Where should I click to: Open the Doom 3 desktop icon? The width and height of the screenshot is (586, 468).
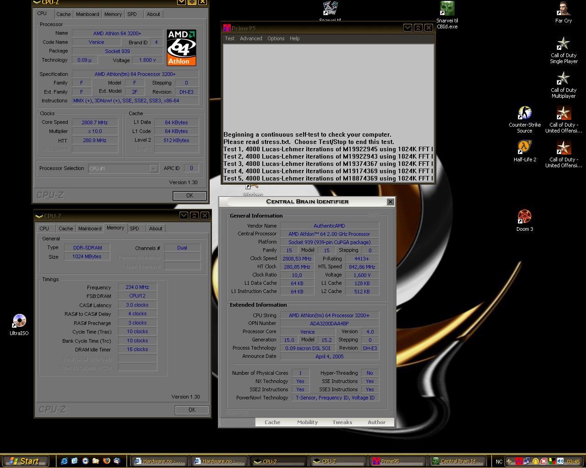[525, 221]
